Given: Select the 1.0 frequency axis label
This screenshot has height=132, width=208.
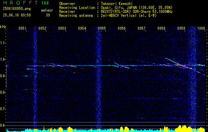Looking at the screenshot, I should (3, 59).
